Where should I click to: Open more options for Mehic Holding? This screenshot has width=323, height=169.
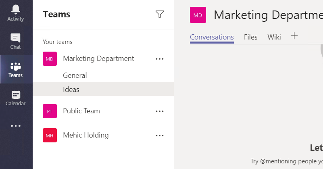[x=160, y=136]
